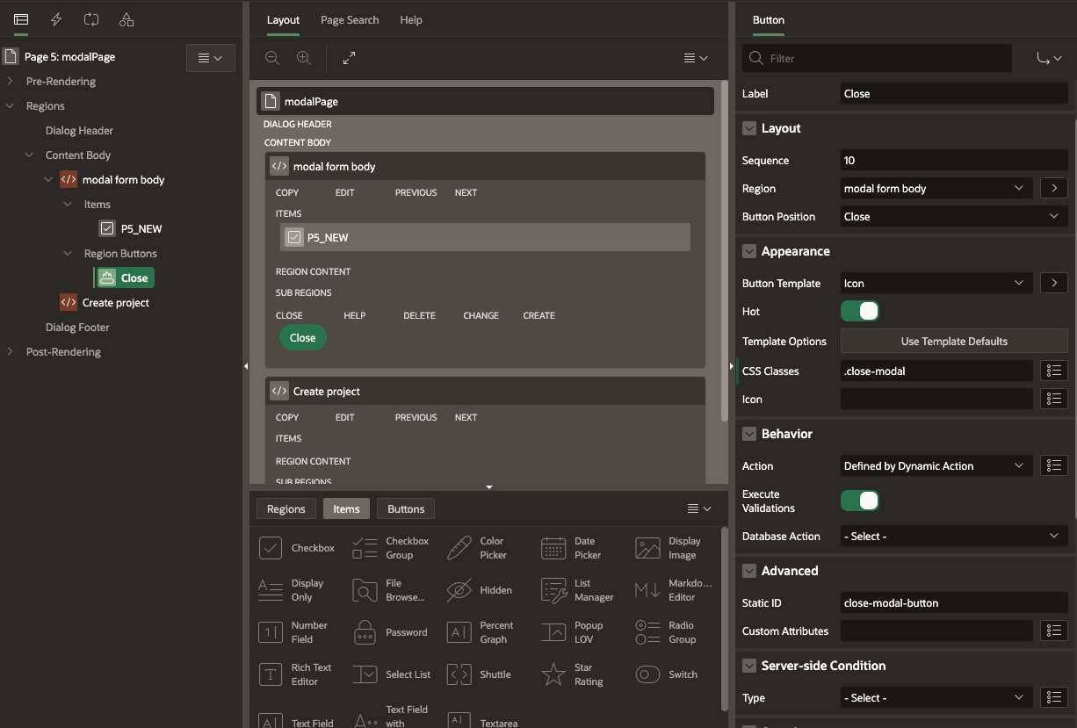Viewport: 1077px width, 728px height.
Task: Open the Shared Components tab icon
Action: (x=126, y=19)
